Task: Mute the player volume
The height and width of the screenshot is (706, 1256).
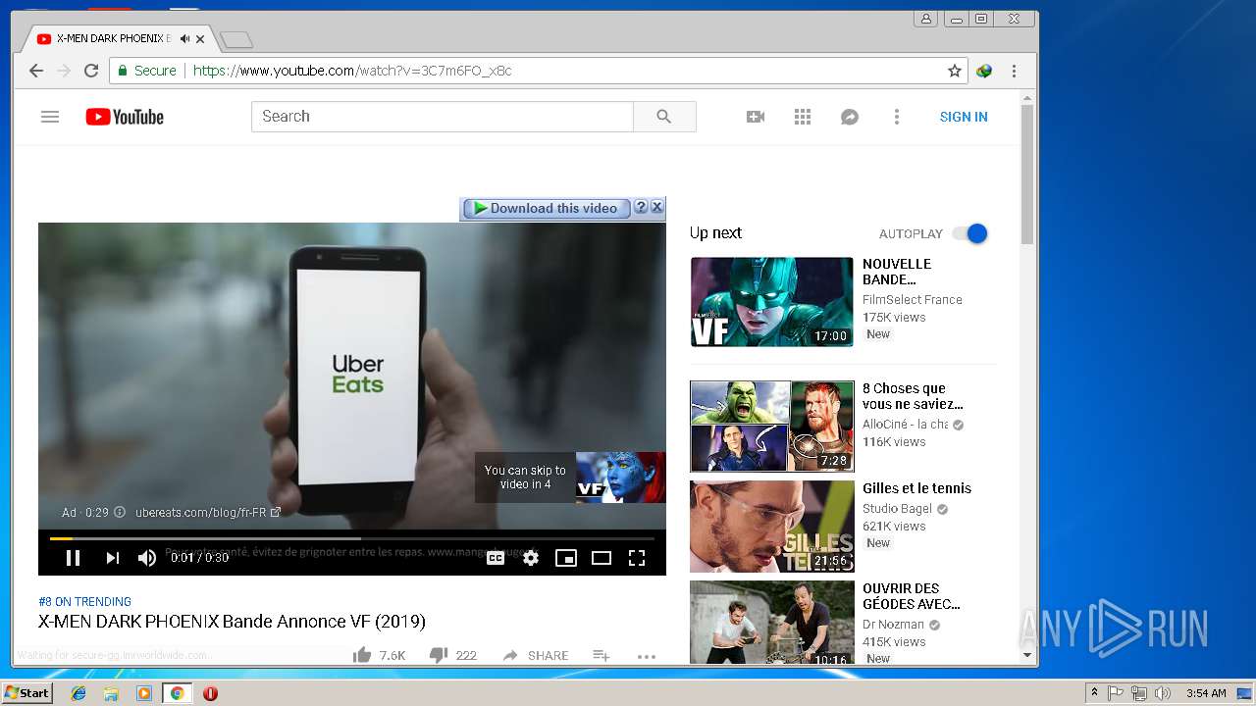Action: 147,558
